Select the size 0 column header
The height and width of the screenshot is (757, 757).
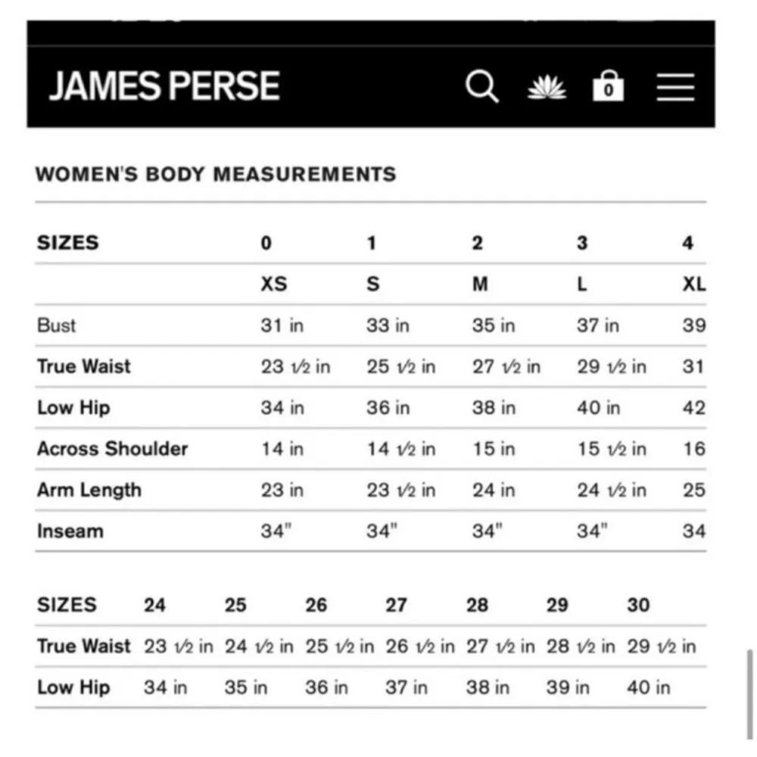(x=266, y=242)
